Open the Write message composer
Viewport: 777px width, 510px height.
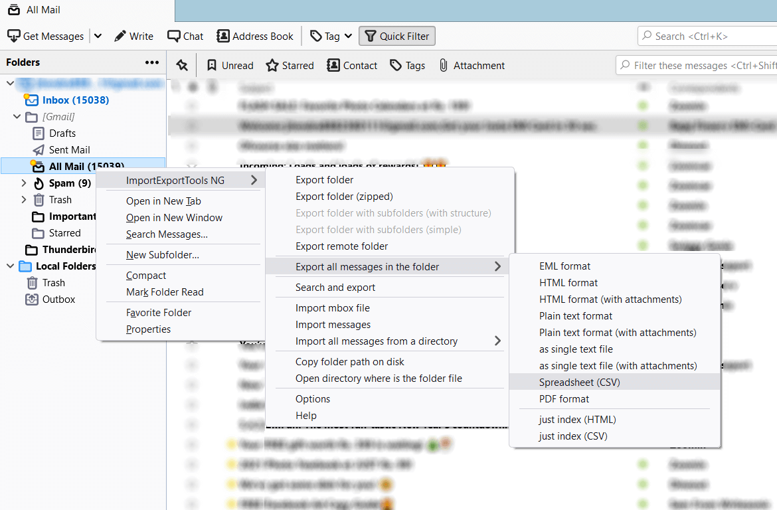click(x=133, y=36)
